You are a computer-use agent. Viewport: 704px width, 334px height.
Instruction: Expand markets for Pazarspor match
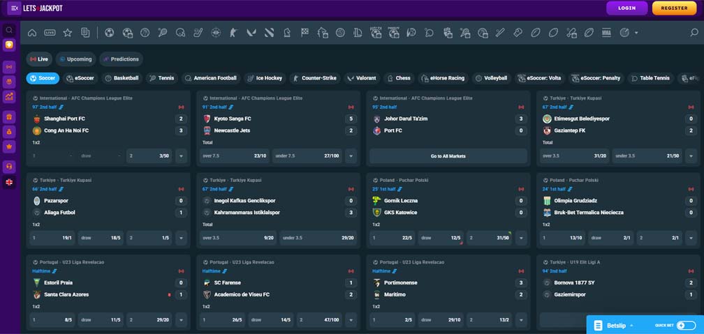(182, 238)
